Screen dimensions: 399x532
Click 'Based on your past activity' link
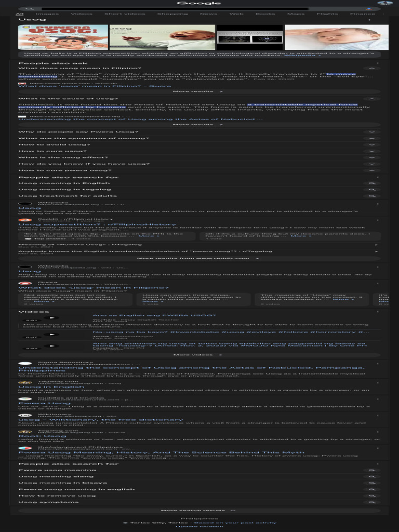coord(235,523)
